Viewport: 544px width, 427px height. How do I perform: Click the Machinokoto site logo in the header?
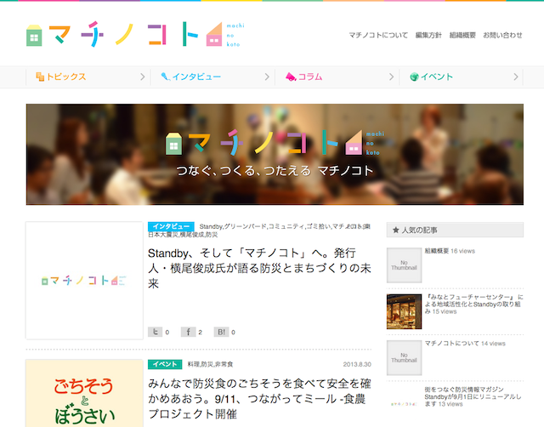tap(135, 34)
